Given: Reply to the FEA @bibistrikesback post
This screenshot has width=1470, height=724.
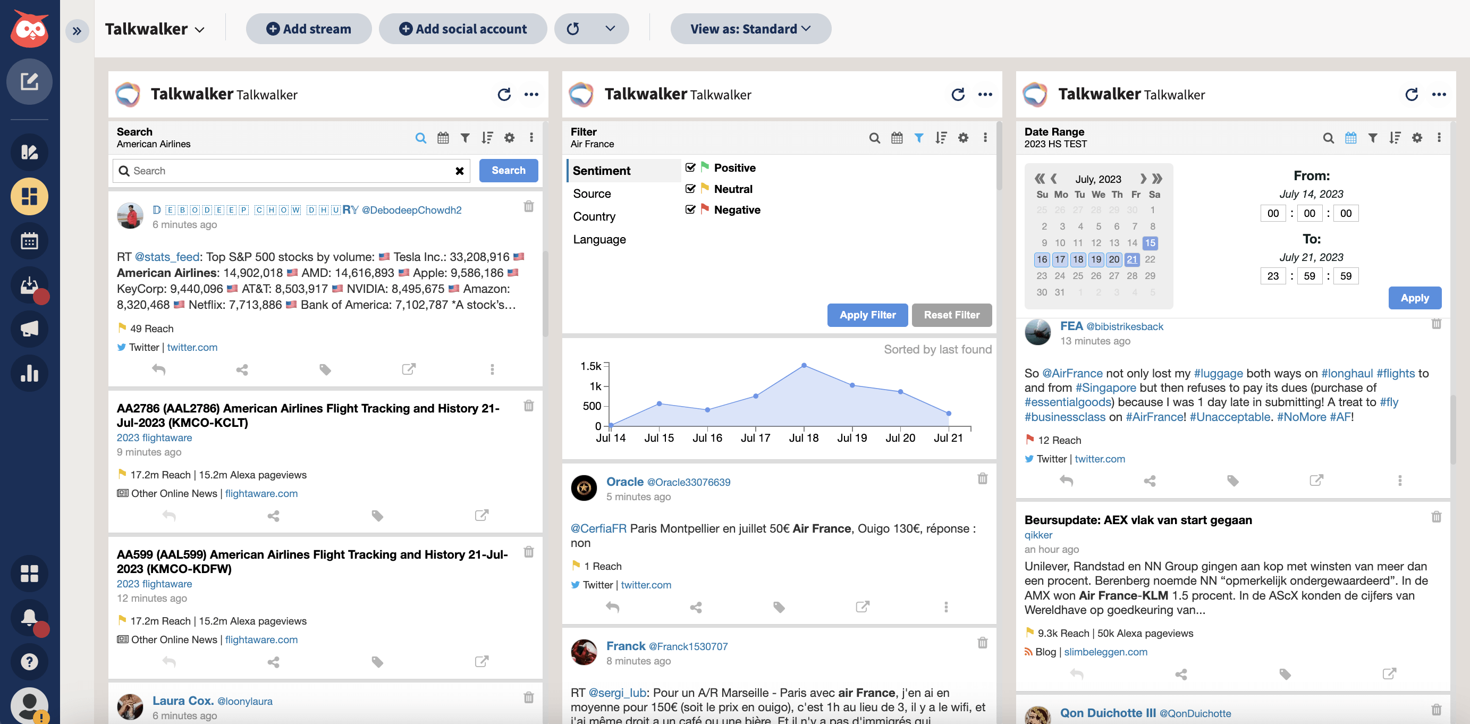Looking at the screenshot, I should pyautogui.click(x=1066, y=481).
